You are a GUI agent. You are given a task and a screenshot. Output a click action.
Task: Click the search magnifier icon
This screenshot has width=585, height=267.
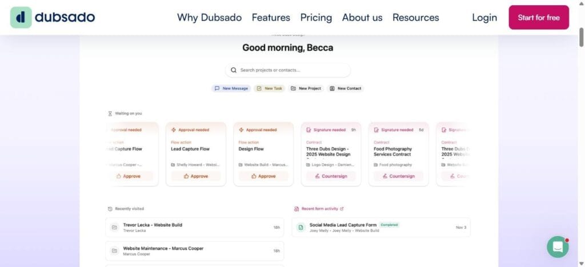tap(234, 70)
